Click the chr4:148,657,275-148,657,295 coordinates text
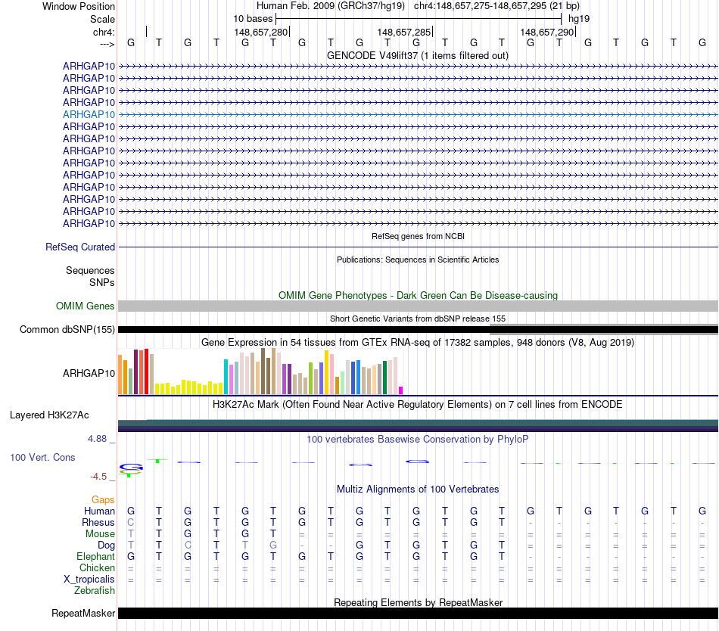Screen dimensions: 719x631 497,6
